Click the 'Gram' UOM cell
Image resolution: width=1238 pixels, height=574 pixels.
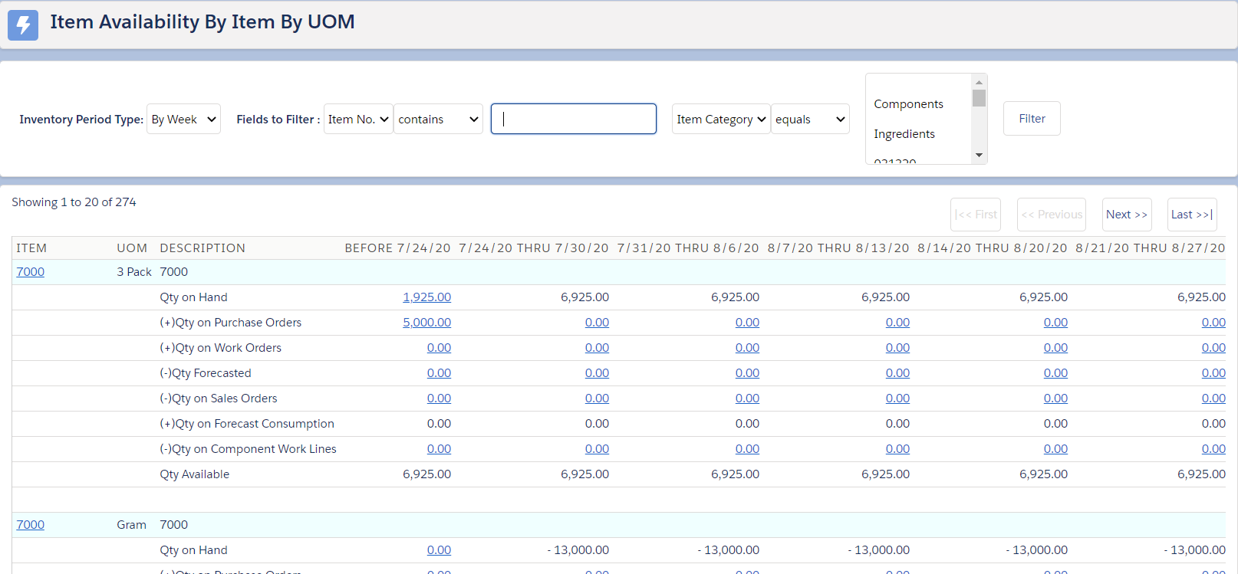point(131,525)
